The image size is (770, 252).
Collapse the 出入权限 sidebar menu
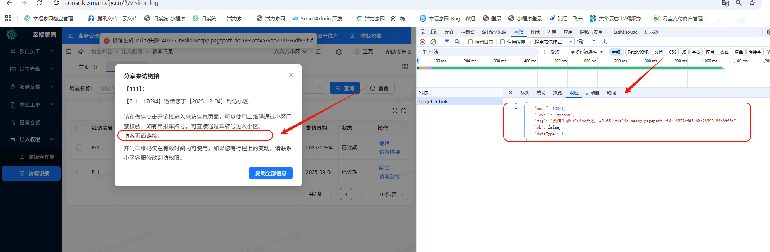click(x=31, y=139)
